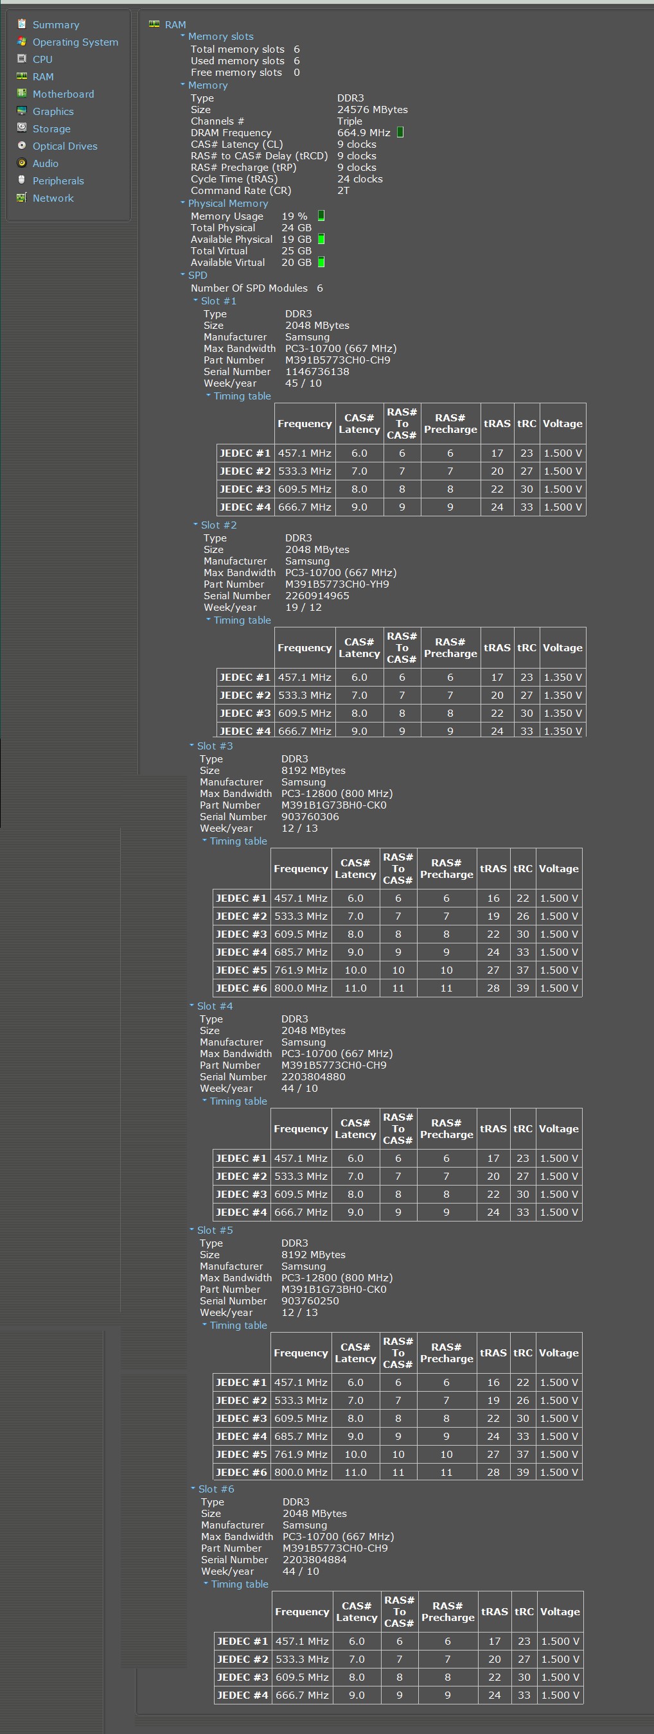Click the Operating System sidebar icon
This screenshot has width=654, height=1734.
tap(22, 42)
